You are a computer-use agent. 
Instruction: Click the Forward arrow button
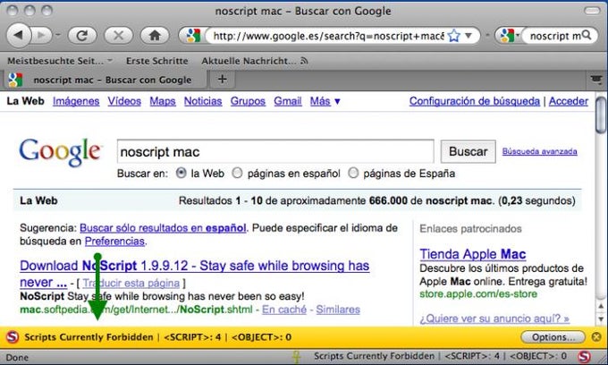41,36
